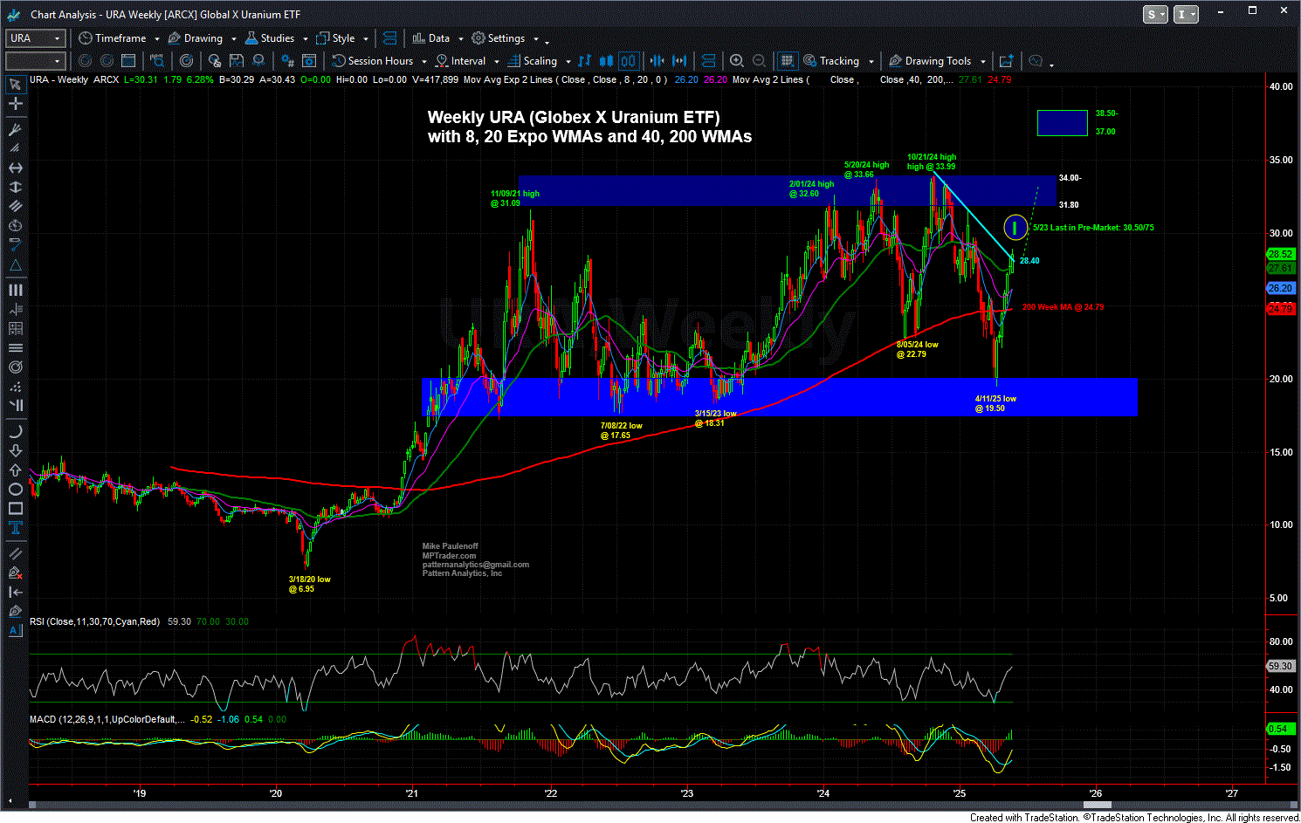Select the horizontal lines tool in sidebar

[15, 347]
